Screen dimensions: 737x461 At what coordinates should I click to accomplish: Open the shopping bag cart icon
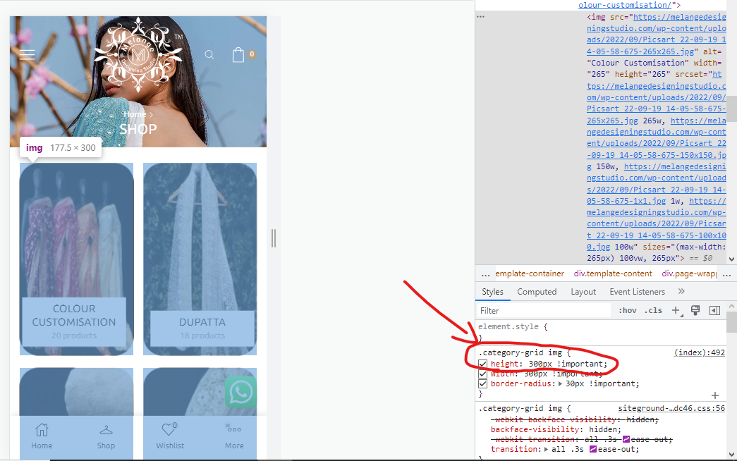238,55
